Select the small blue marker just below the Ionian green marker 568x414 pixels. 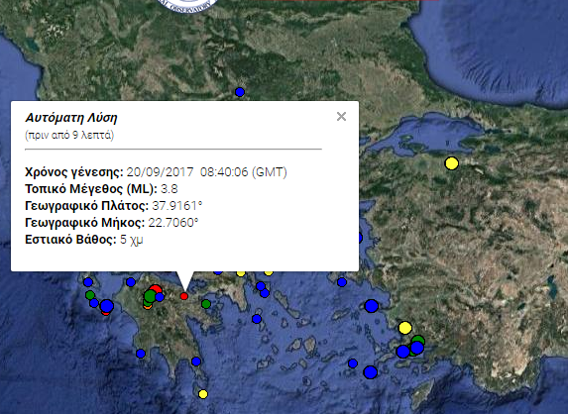[94, 303]
